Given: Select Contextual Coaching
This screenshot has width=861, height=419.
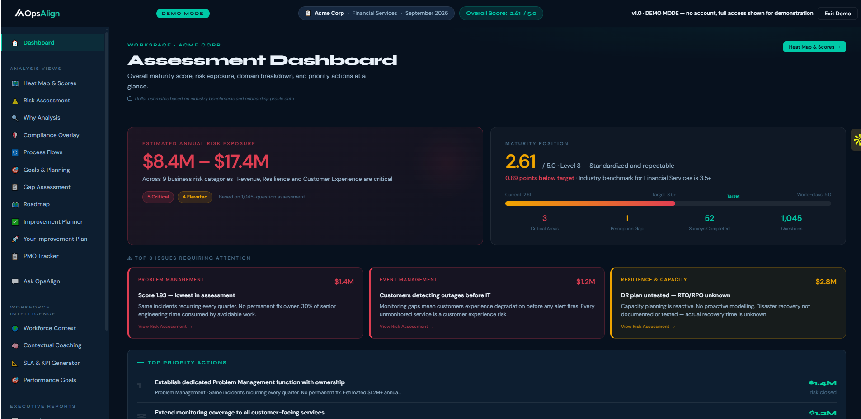Looking at the screenshot, I should pos(53,345).
